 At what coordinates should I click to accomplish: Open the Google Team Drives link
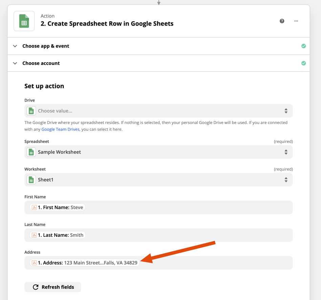pos(60,129)
